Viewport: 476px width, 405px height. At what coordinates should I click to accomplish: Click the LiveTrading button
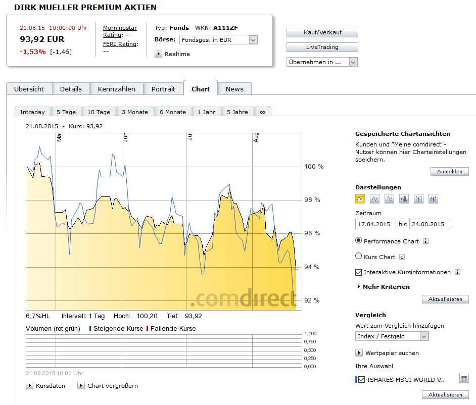pos(322,47)
